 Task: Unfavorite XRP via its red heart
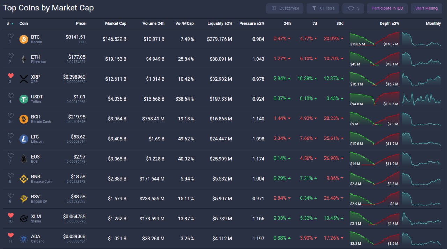point(10,75)
